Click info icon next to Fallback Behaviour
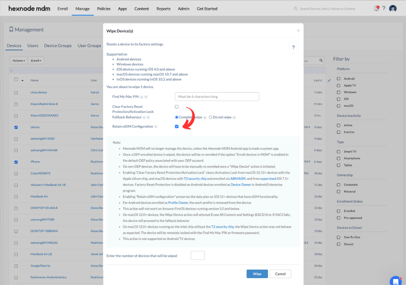The width and height of the screenshot is (406, 285). coord(144,117)
